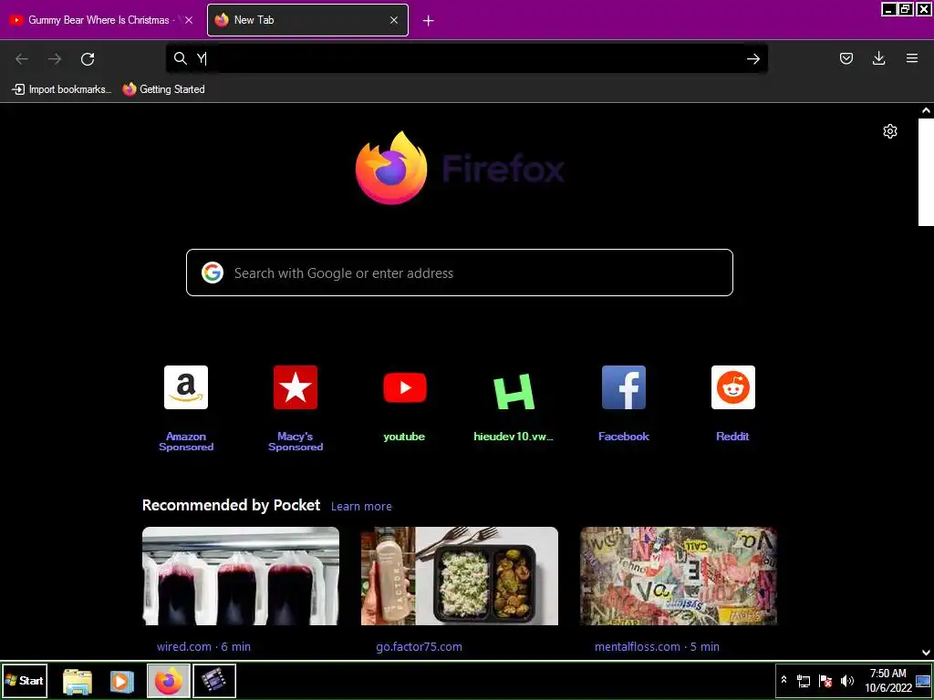Click the Go arrow in the address bar
The height and width of the screenshot is (700, 934).
[x=752, y=58]
